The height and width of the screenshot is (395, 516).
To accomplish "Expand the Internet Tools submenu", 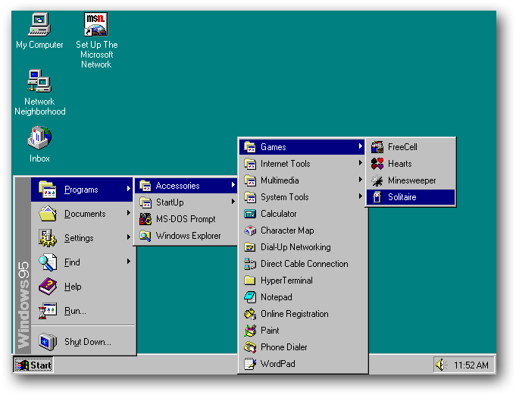I will point(285,164).
